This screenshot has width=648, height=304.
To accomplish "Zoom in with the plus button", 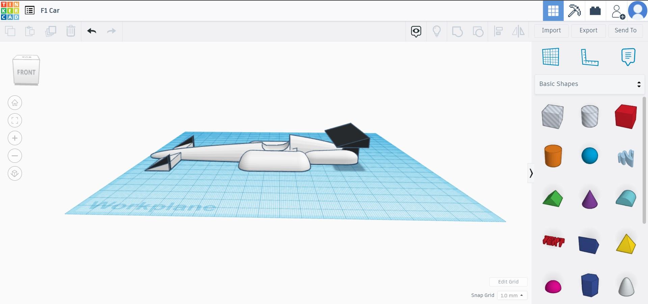I will pos(15,138).
